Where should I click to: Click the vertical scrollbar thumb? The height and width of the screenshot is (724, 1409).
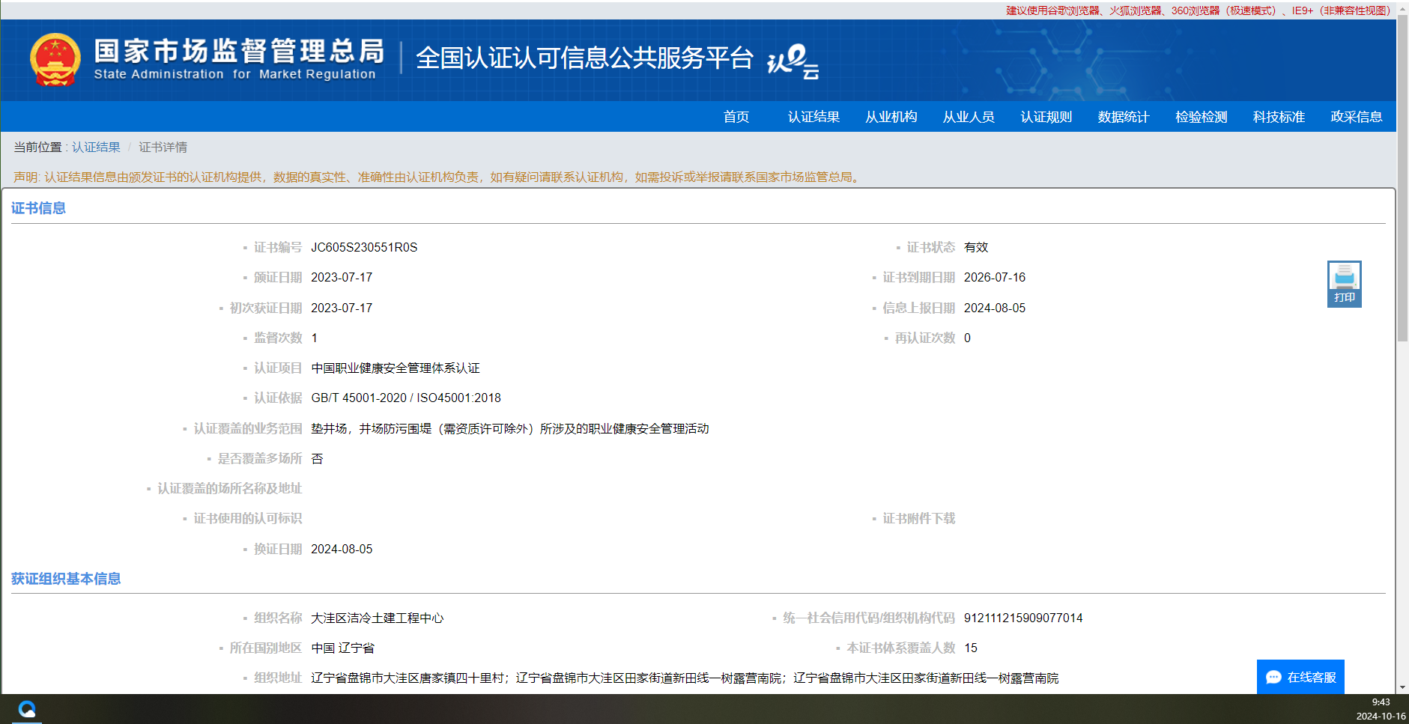[x=1402, y=179]
